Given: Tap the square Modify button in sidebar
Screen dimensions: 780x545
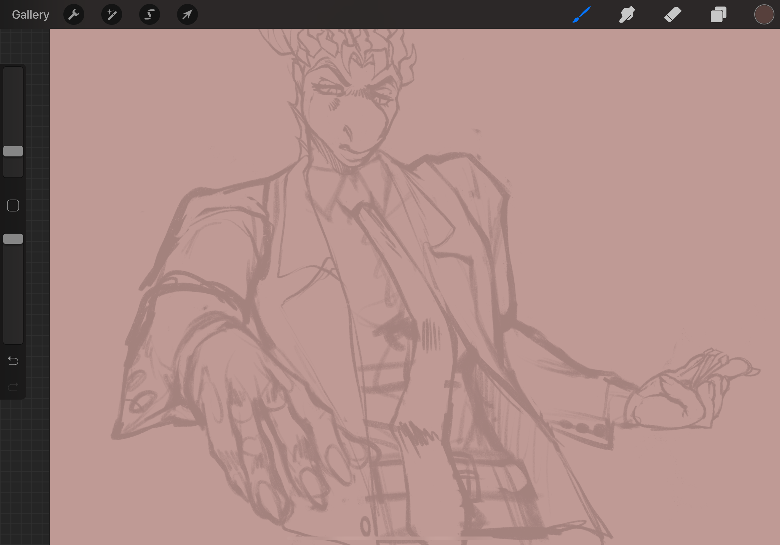Looking at the screenshot, I should tap(13, 206).
